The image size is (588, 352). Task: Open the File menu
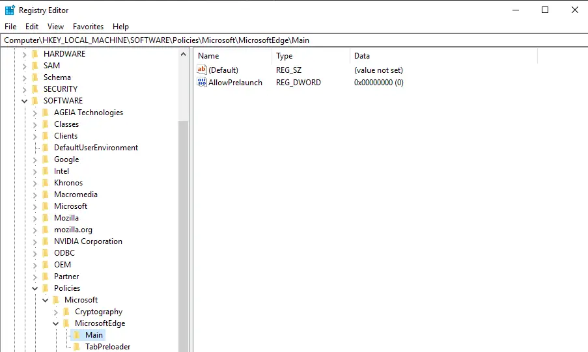pos(10,27)
